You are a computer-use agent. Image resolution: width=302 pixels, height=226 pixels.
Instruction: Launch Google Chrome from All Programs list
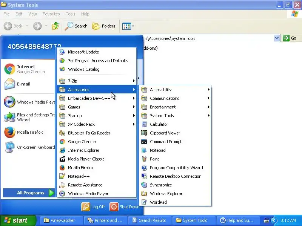pyautogui.click(x=97, y=142)
